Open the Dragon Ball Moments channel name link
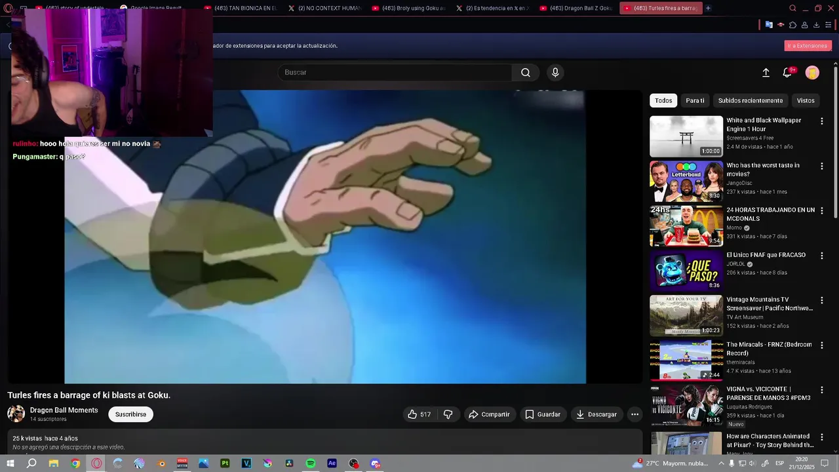839x472 pixels. pos(64,410)
